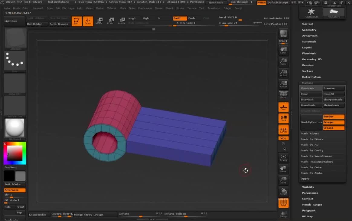Click the Actual size icon

[x=284, y=73]
